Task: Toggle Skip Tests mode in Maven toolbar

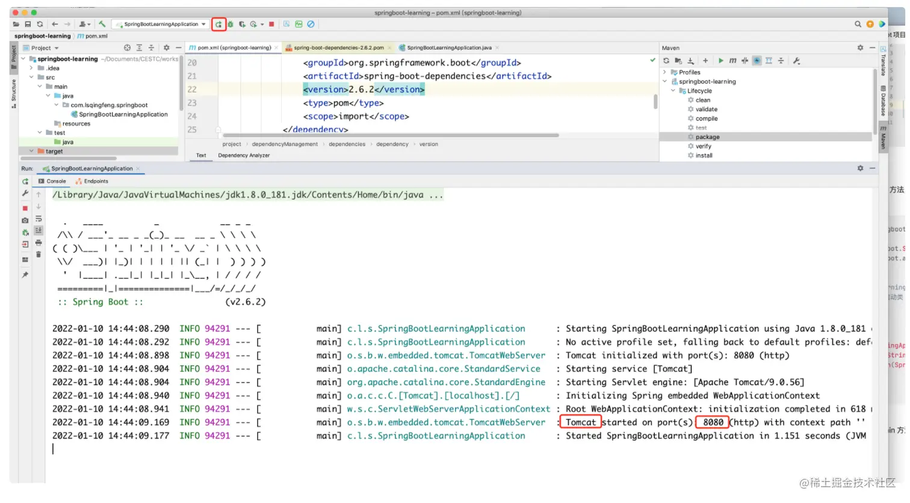Action: tap(757, 61)
